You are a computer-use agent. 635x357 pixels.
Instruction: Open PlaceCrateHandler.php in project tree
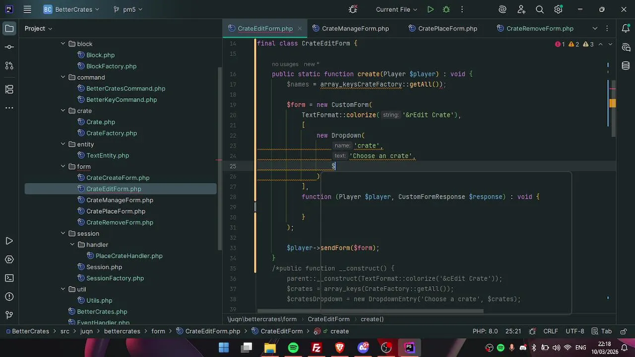129,256
